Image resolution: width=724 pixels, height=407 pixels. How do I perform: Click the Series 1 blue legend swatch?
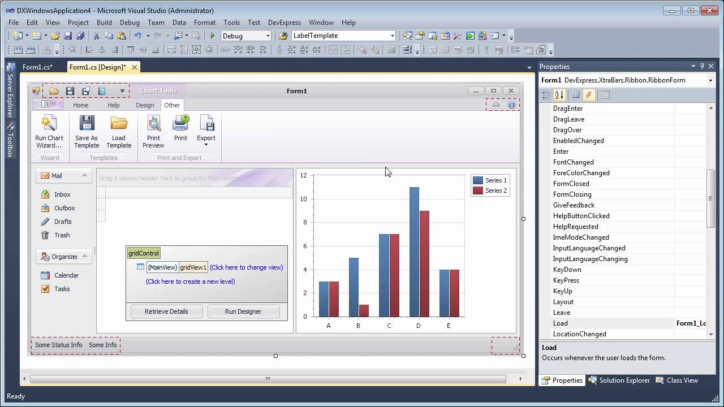tap(478, 180)
